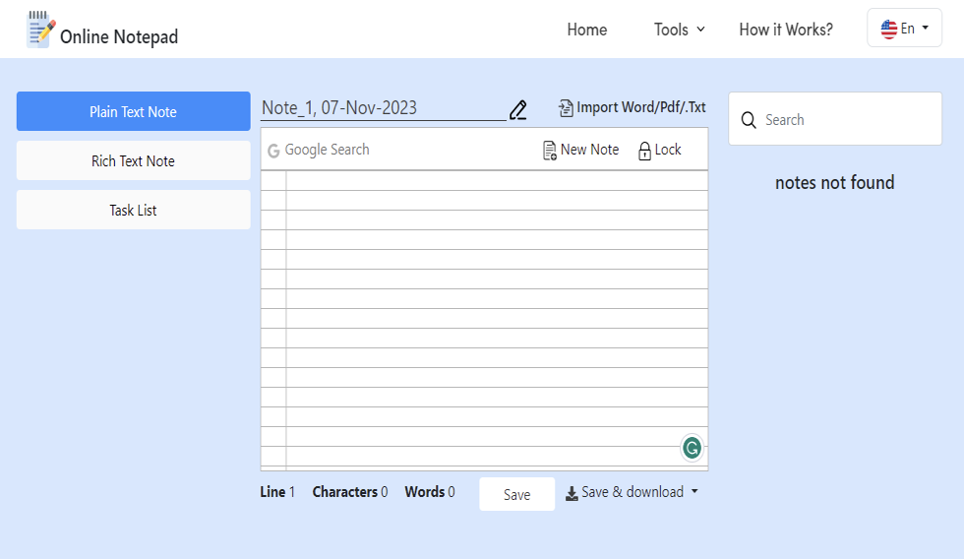Open the How it Works? page
This screenshot has width=964, height=559.
coord(786,30)
